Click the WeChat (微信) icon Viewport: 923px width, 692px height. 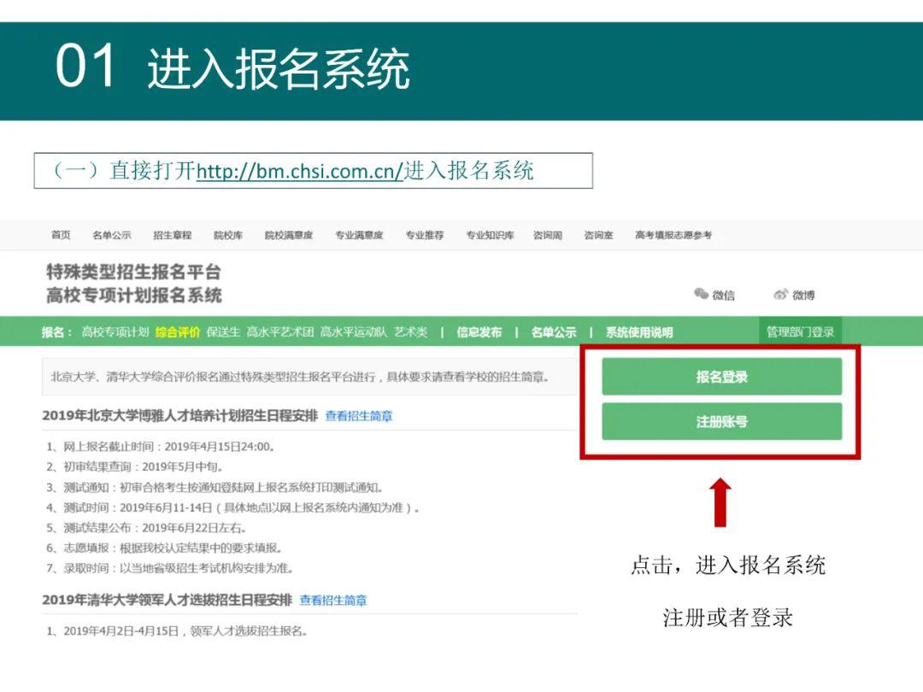click(x=701, y=294)
